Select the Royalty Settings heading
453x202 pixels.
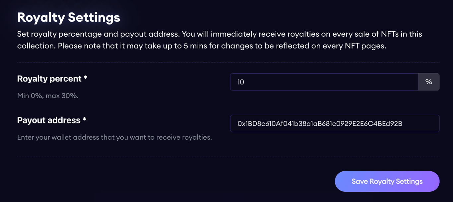[x=69, y=17]
